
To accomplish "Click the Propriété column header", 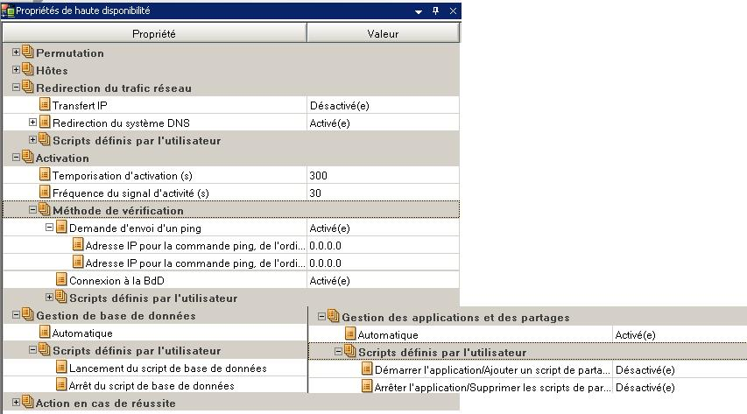I will (154, 33).
